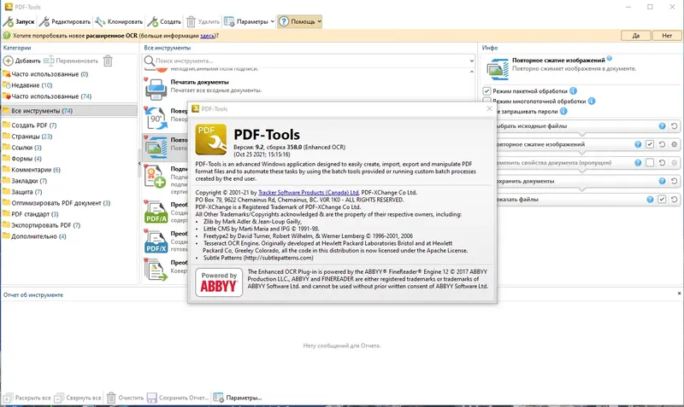Image resolution: width=684 pixels, height=407 pixels.
Task: Select the Печатать документы printer tool
Action: click(156, 89)
